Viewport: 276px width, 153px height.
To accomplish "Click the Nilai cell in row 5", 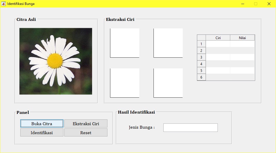I will pos(242,71).
